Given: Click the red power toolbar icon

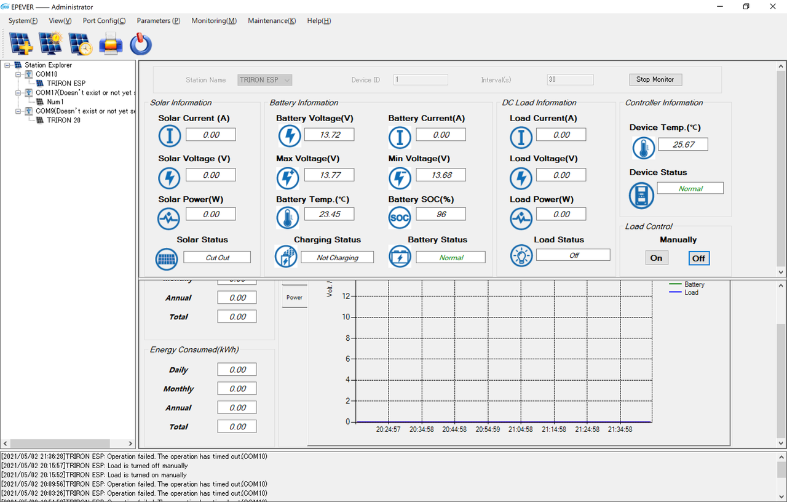Looking at the screenshot, I should pyautogui.click(x=141, y=44).
